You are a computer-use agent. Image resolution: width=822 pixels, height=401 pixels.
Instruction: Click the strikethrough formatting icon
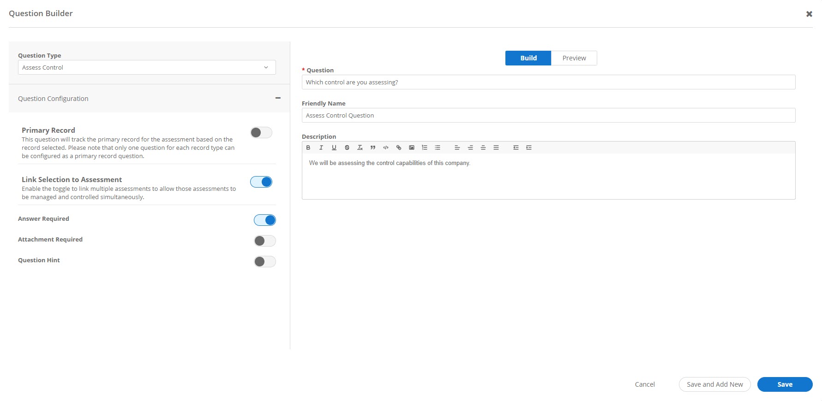click(347, 147)
